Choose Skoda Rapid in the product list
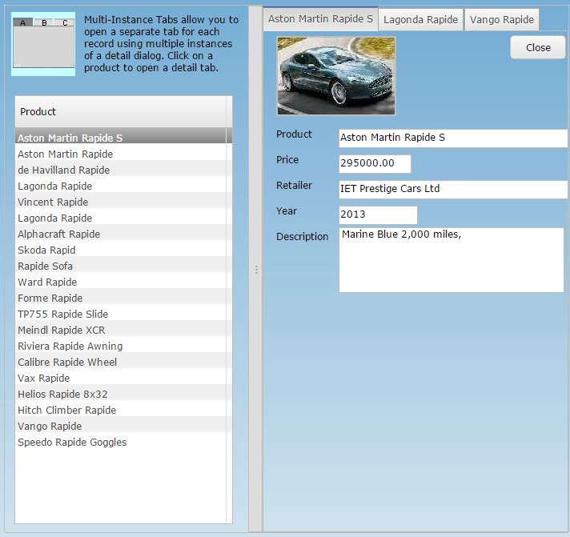The image size is (570, 537). pyautogui.click(x=46, y=250)
